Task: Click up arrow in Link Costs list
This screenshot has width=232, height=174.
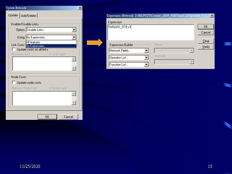Action: (74, 59)
